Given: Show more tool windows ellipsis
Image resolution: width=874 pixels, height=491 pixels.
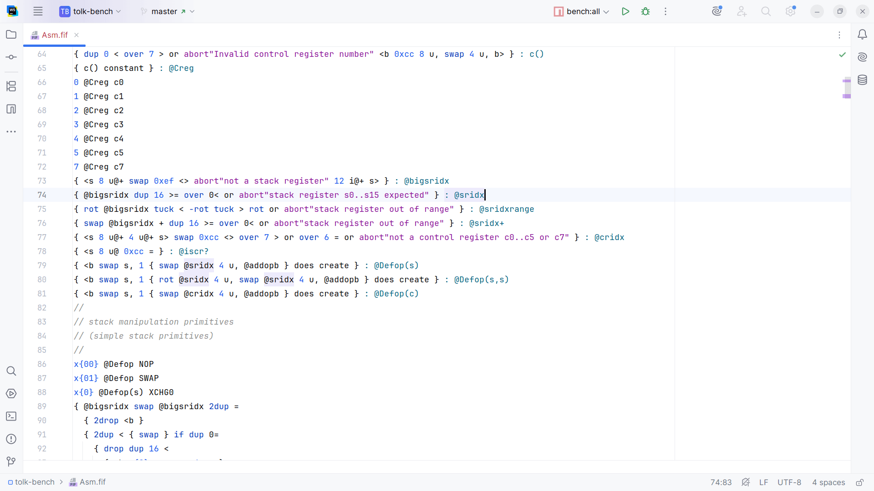Looking at the screenshot, I should [x=11, y=131].
